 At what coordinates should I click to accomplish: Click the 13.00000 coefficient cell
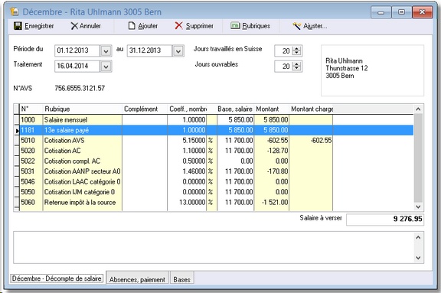point(187,203)
